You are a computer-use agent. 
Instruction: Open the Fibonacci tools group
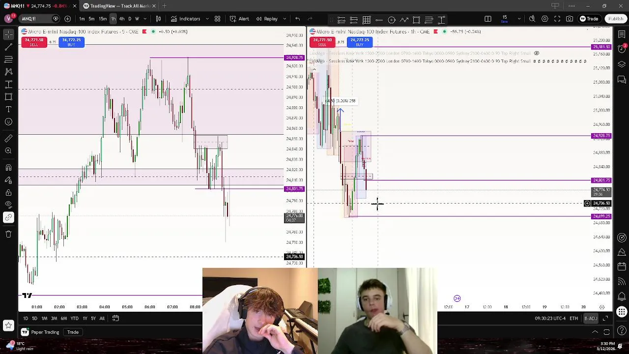pyautogui.click(x=8, y=59)
